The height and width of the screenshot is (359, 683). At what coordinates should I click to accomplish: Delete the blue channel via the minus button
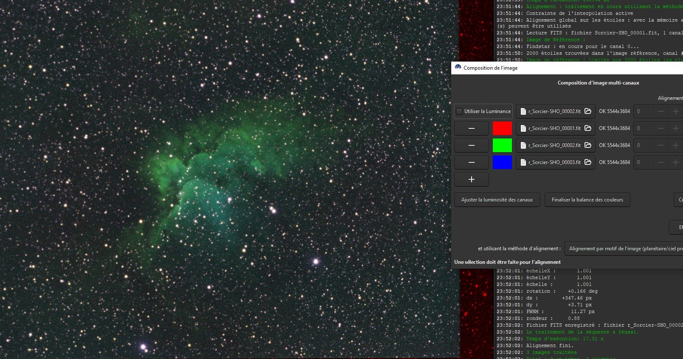471,162
